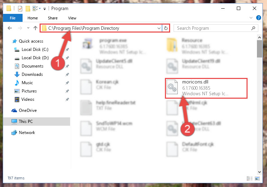Unpin Local Disk (C:) pin icon
This screenshot has width=267, height=187.
coord(67,50)
